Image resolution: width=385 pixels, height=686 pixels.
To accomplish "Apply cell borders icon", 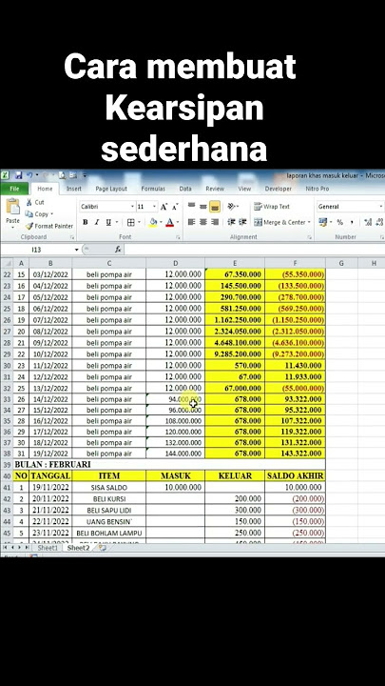I will 130,222.
